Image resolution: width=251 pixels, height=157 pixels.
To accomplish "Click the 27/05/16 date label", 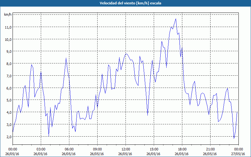I will click(238, 154).
